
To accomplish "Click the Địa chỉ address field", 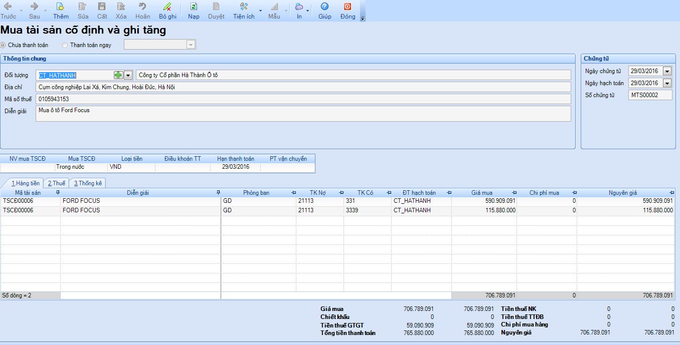I will point(303,87).
